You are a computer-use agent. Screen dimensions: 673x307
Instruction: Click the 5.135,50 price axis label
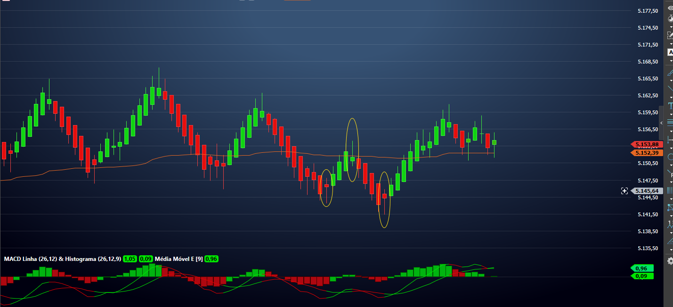[648, 248]
